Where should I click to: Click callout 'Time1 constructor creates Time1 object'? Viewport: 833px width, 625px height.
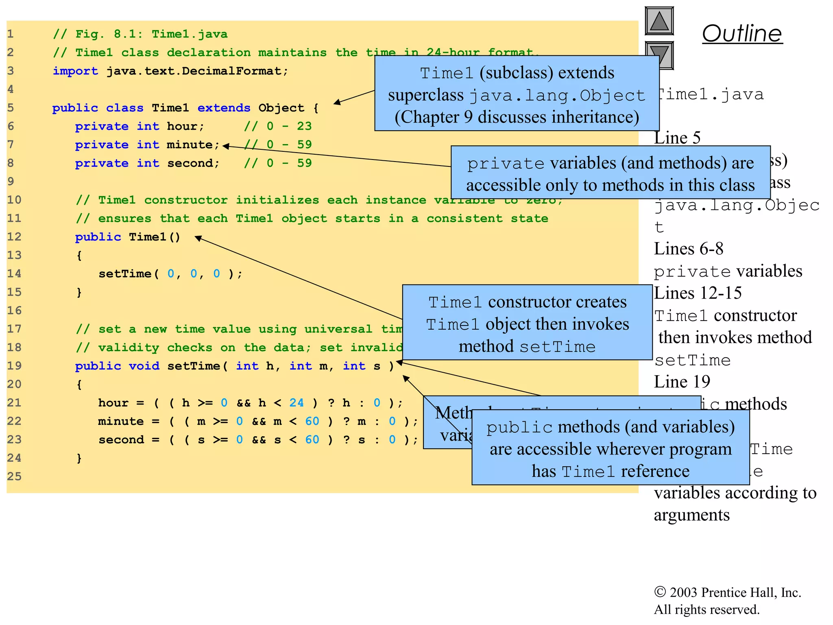pos(528,322)
